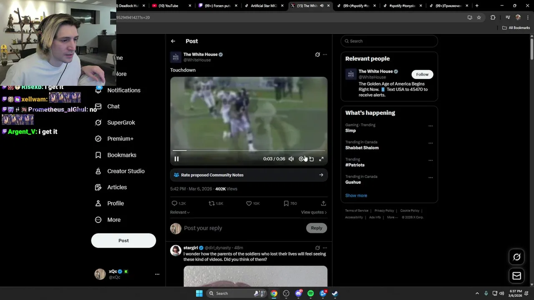Open floating Grok button
Image resolution: width=534 pixels, height=300 pixels.
[517, 257]
